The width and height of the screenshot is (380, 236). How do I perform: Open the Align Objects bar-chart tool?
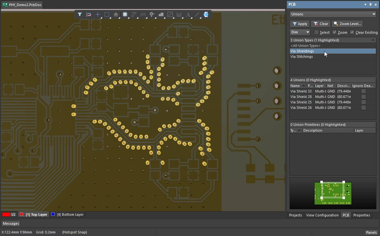116,14
